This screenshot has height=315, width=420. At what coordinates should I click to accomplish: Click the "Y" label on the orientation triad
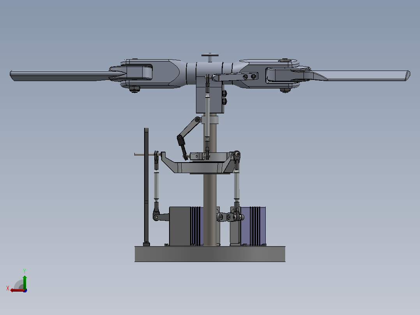(25, 271)
